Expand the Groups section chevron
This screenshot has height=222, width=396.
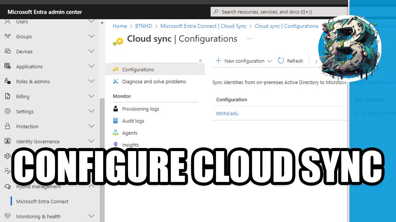pyautogui.click(x=91, y=36)
